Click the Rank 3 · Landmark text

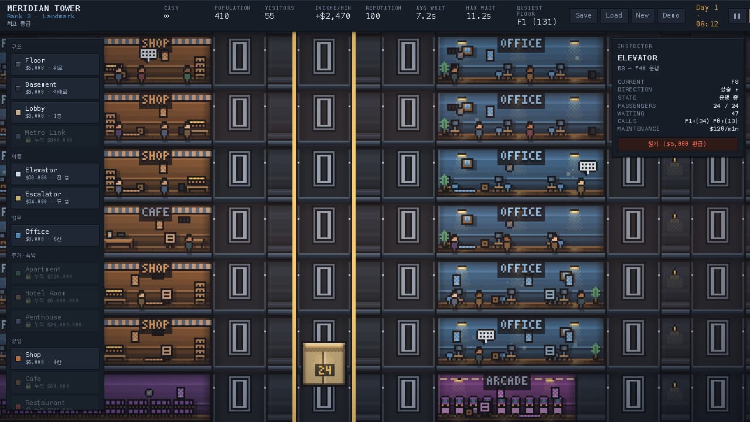41,16
